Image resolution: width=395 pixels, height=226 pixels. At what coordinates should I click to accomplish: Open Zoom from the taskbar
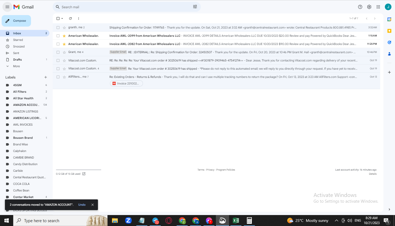pyautogui.click(x=128, y=221)
